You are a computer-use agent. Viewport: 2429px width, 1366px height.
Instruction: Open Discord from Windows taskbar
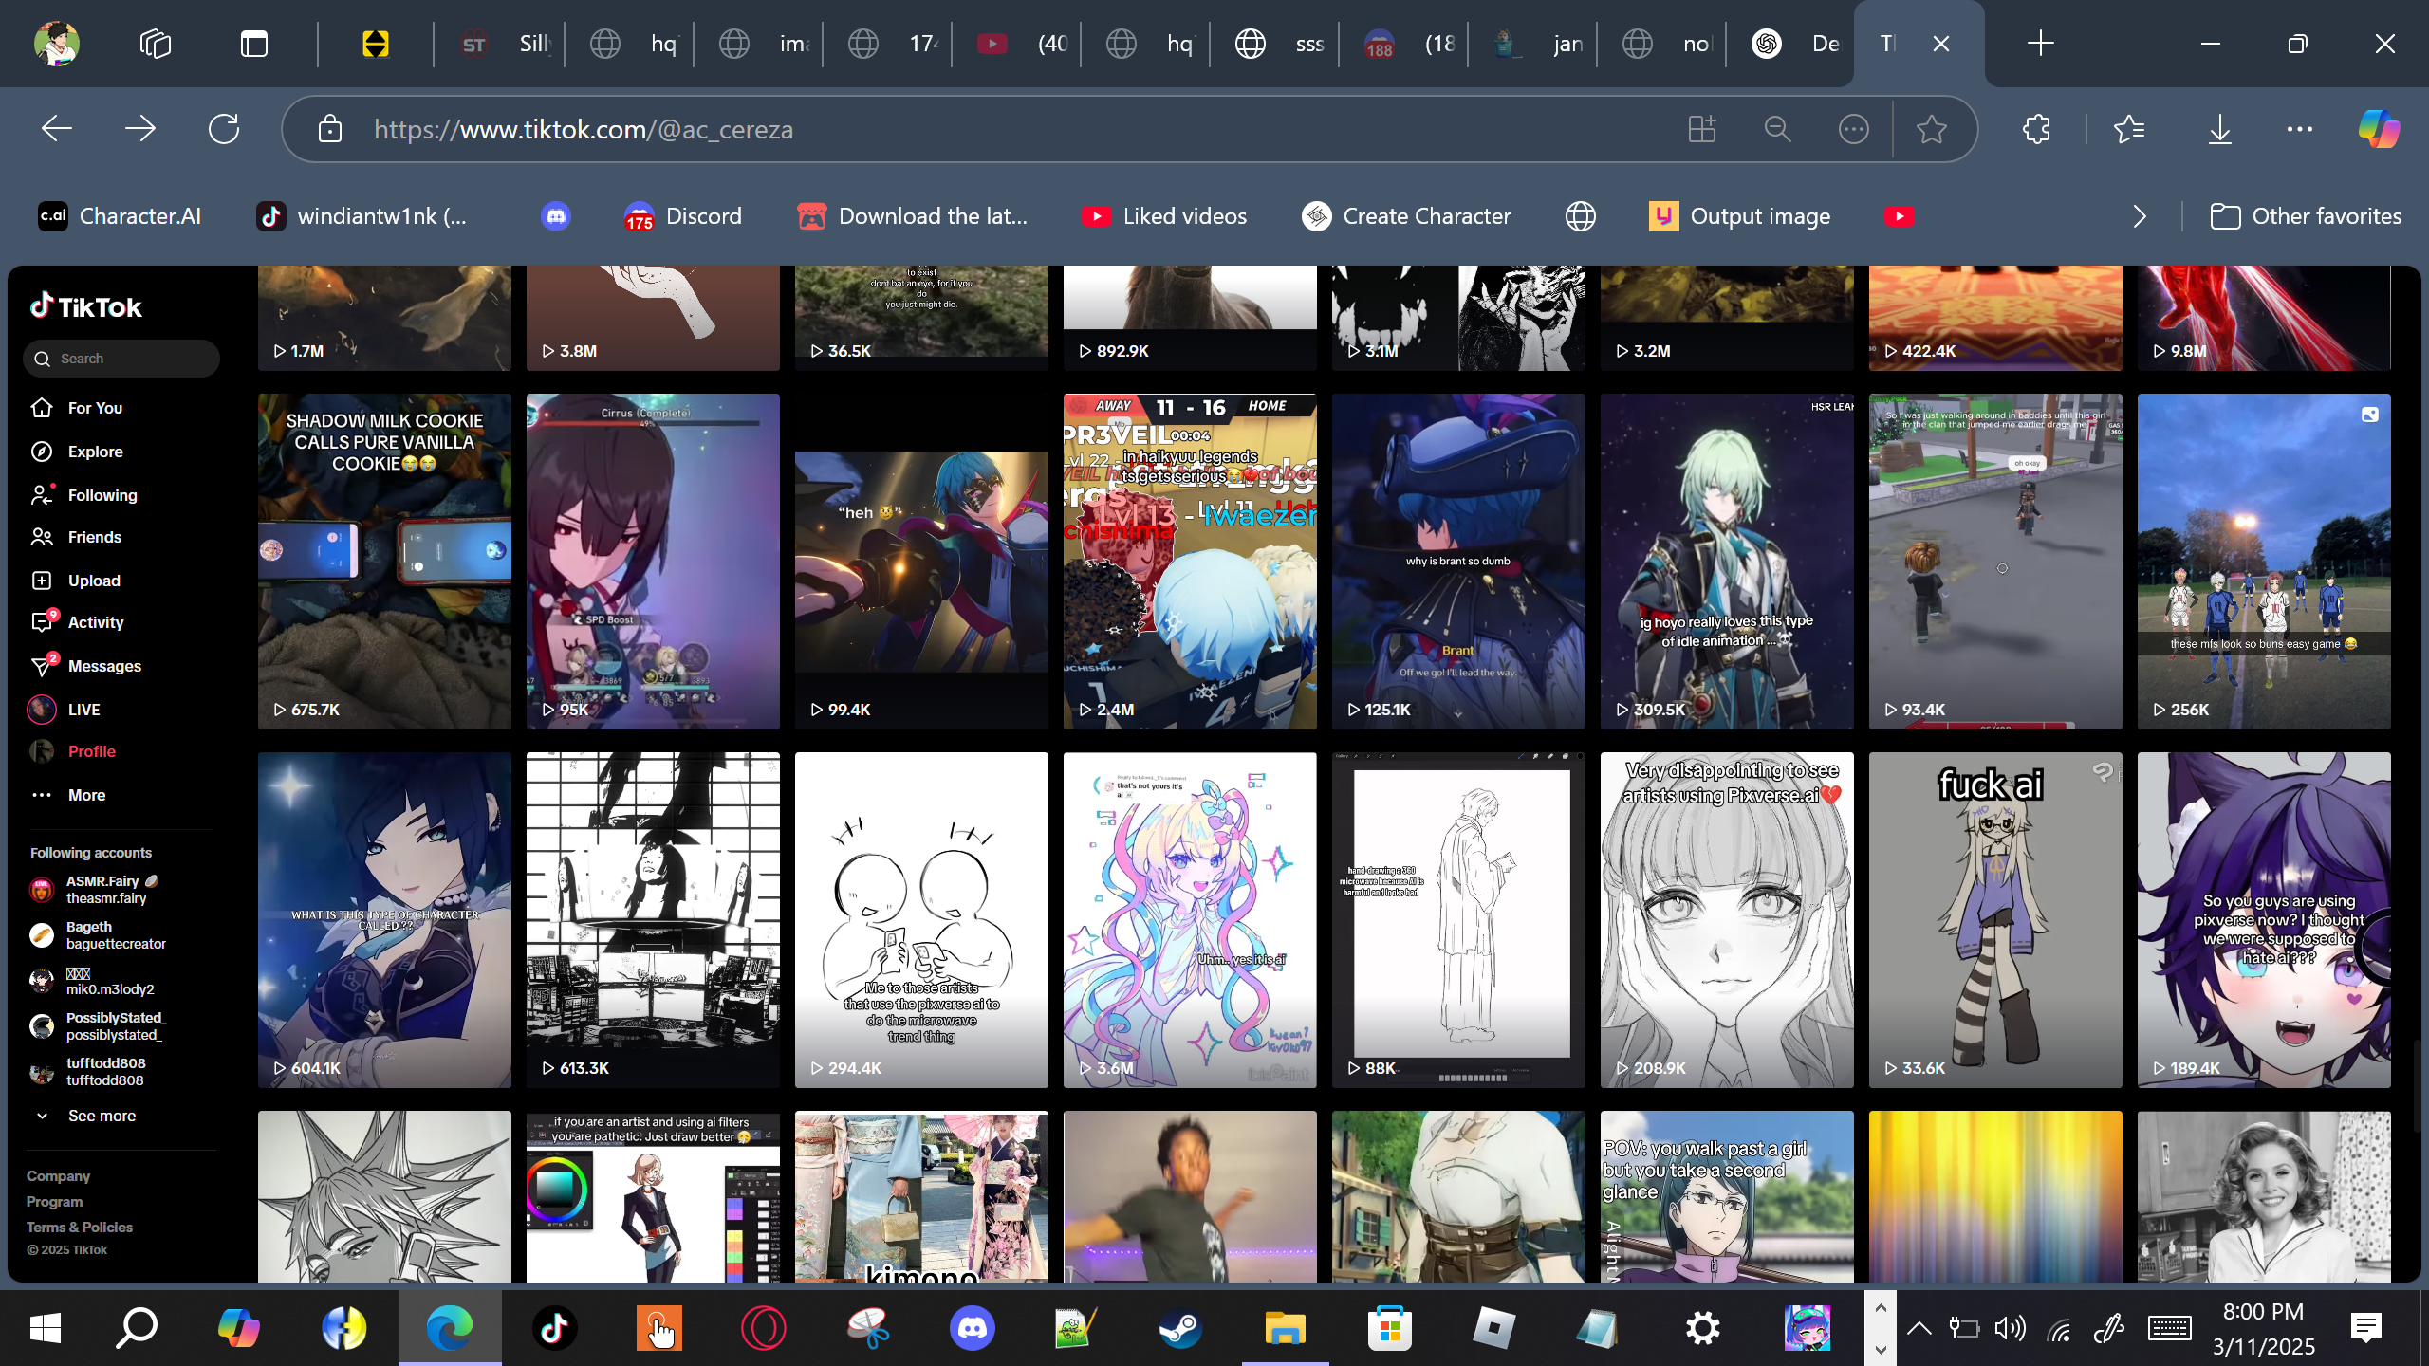pos(972,1328)
